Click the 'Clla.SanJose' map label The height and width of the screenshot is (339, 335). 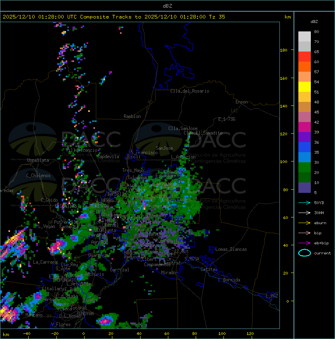tap(183, 128)
